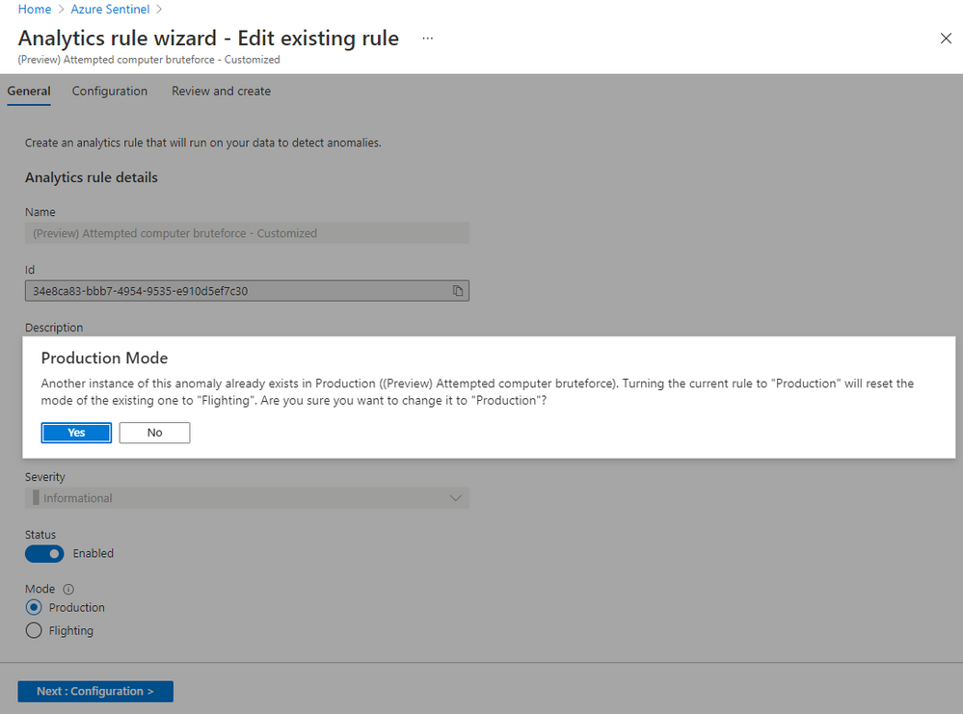Disable the rule Status toggle
This screenshot has width=963, height=714.
pos(43,553)
